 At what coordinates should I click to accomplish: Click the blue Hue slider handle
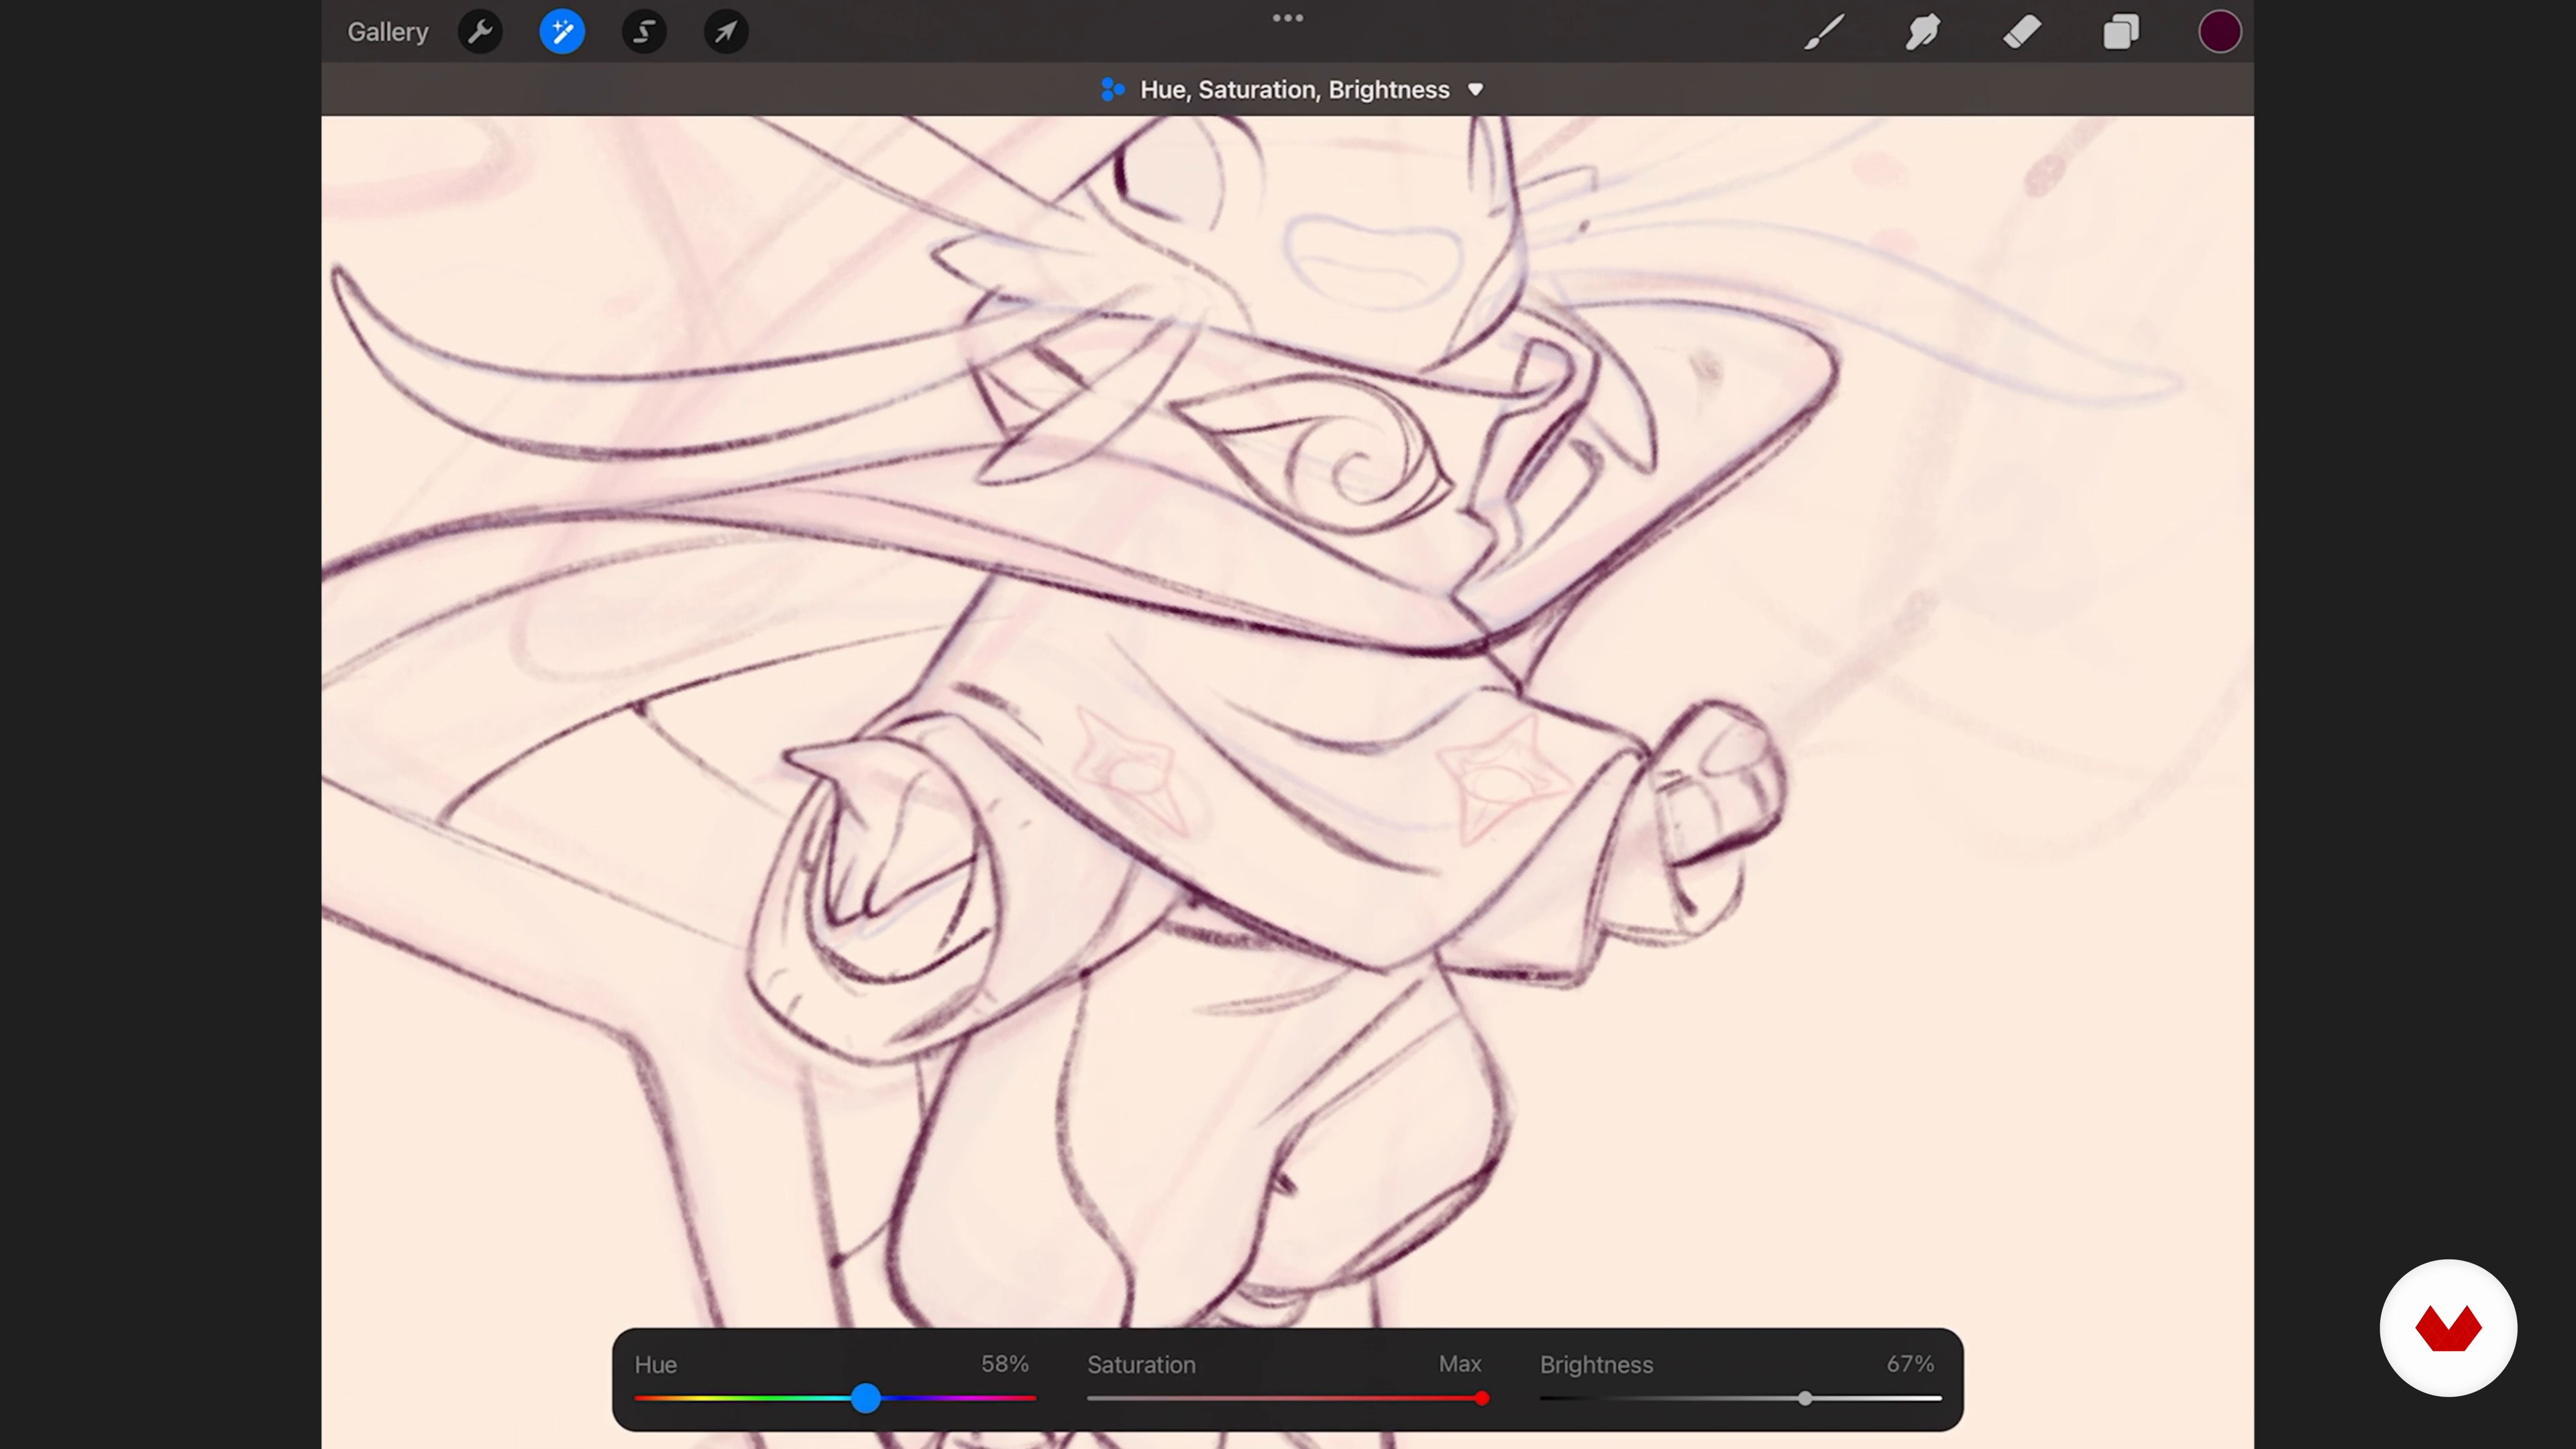pos(866,1398)
